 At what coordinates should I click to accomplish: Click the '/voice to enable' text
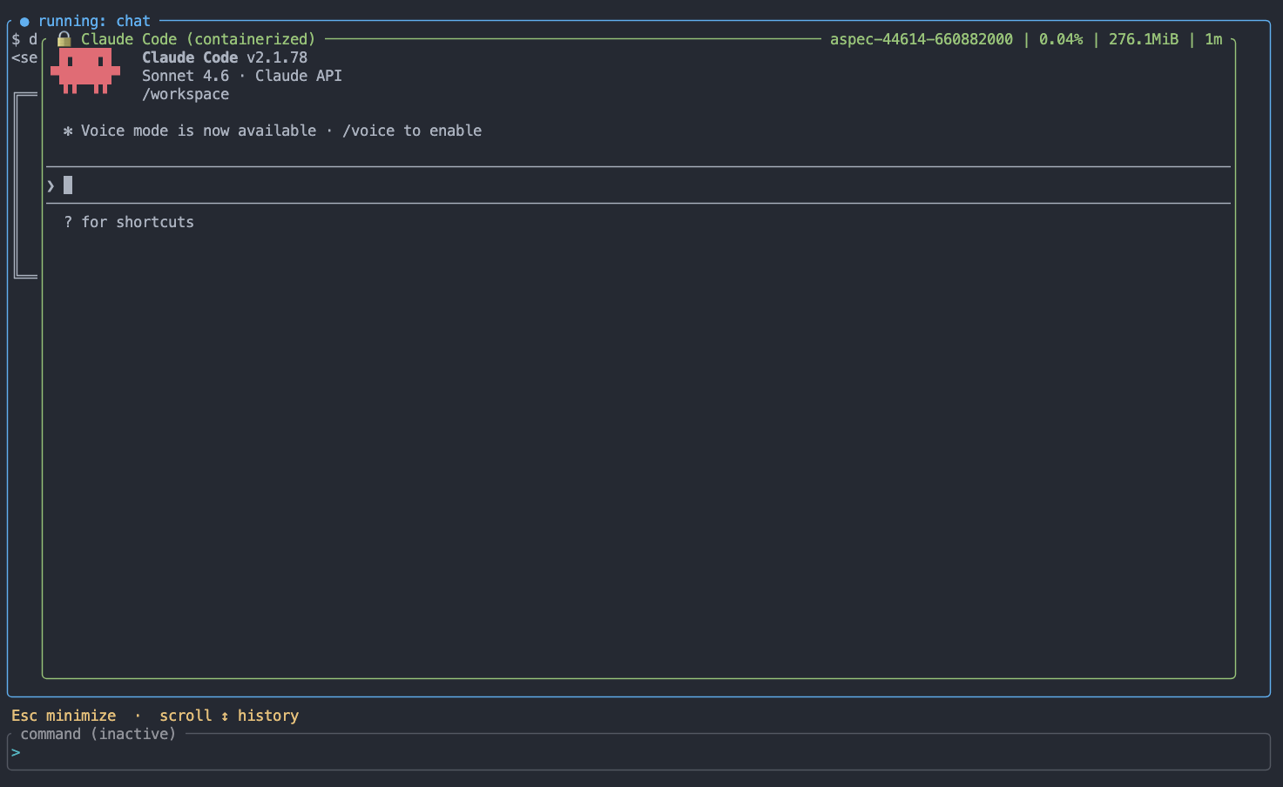(x=412, y=131)
